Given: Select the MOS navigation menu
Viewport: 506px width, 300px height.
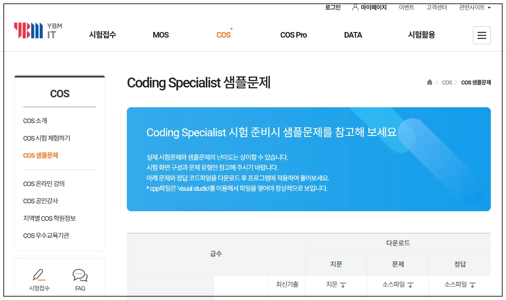Looking at the screenshot, I should click(x=161, y=35).
